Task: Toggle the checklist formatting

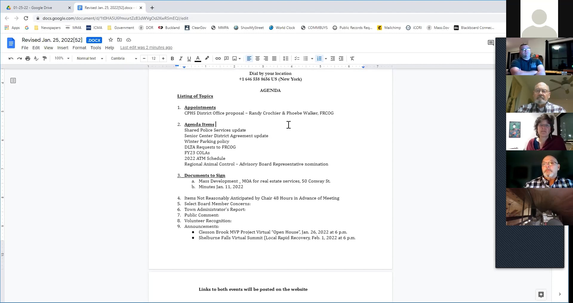Action: pos(297,58)
